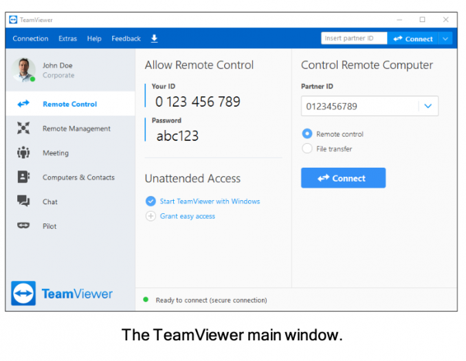The image size is (466, 361).
Task: Click the password value abc123
Action: tap(177, 136)
